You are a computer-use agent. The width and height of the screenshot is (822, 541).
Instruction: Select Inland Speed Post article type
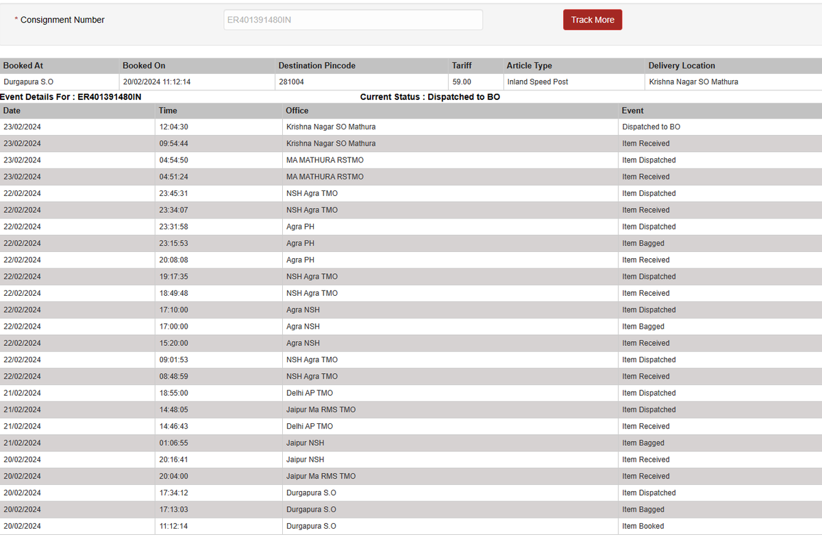point(538,81)
